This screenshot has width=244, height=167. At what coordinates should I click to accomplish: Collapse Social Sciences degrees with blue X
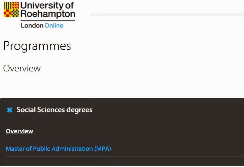pyautogui.click(x=10, y=110)
